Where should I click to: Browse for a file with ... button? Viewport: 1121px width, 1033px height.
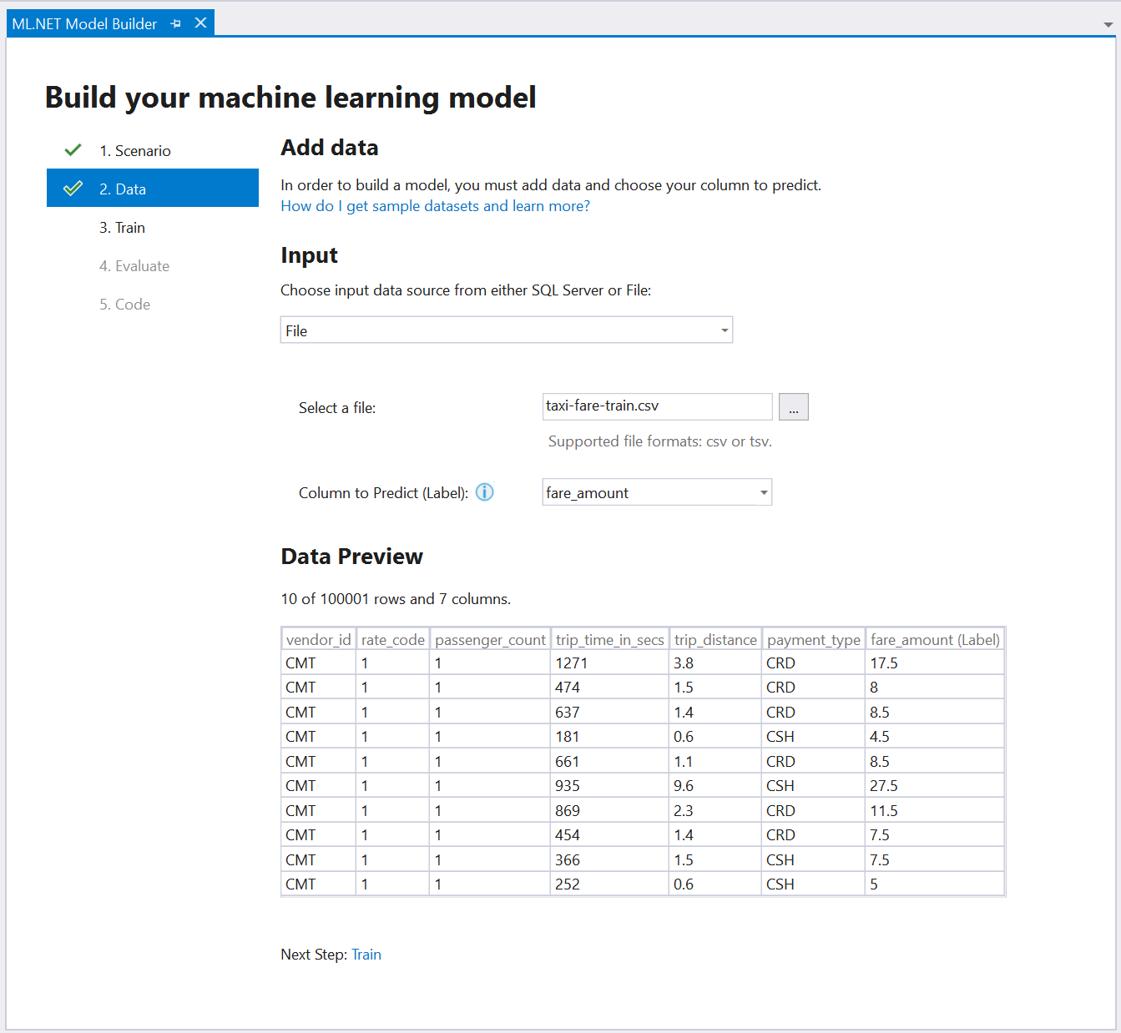pos(793,406)
